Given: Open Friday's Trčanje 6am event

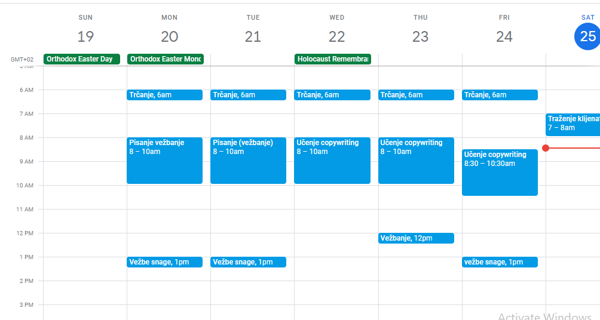Looking at the screenshot, I should pyautogui.click(x=500, y=95).
